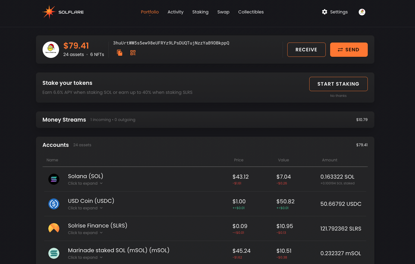Click the 121.792362 SLRS amount
This screenshot has width=415, height=264.
tap(341, 229)
